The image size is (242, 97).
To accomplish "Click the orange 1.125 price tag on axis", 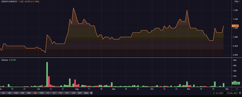I will [235, 26].
